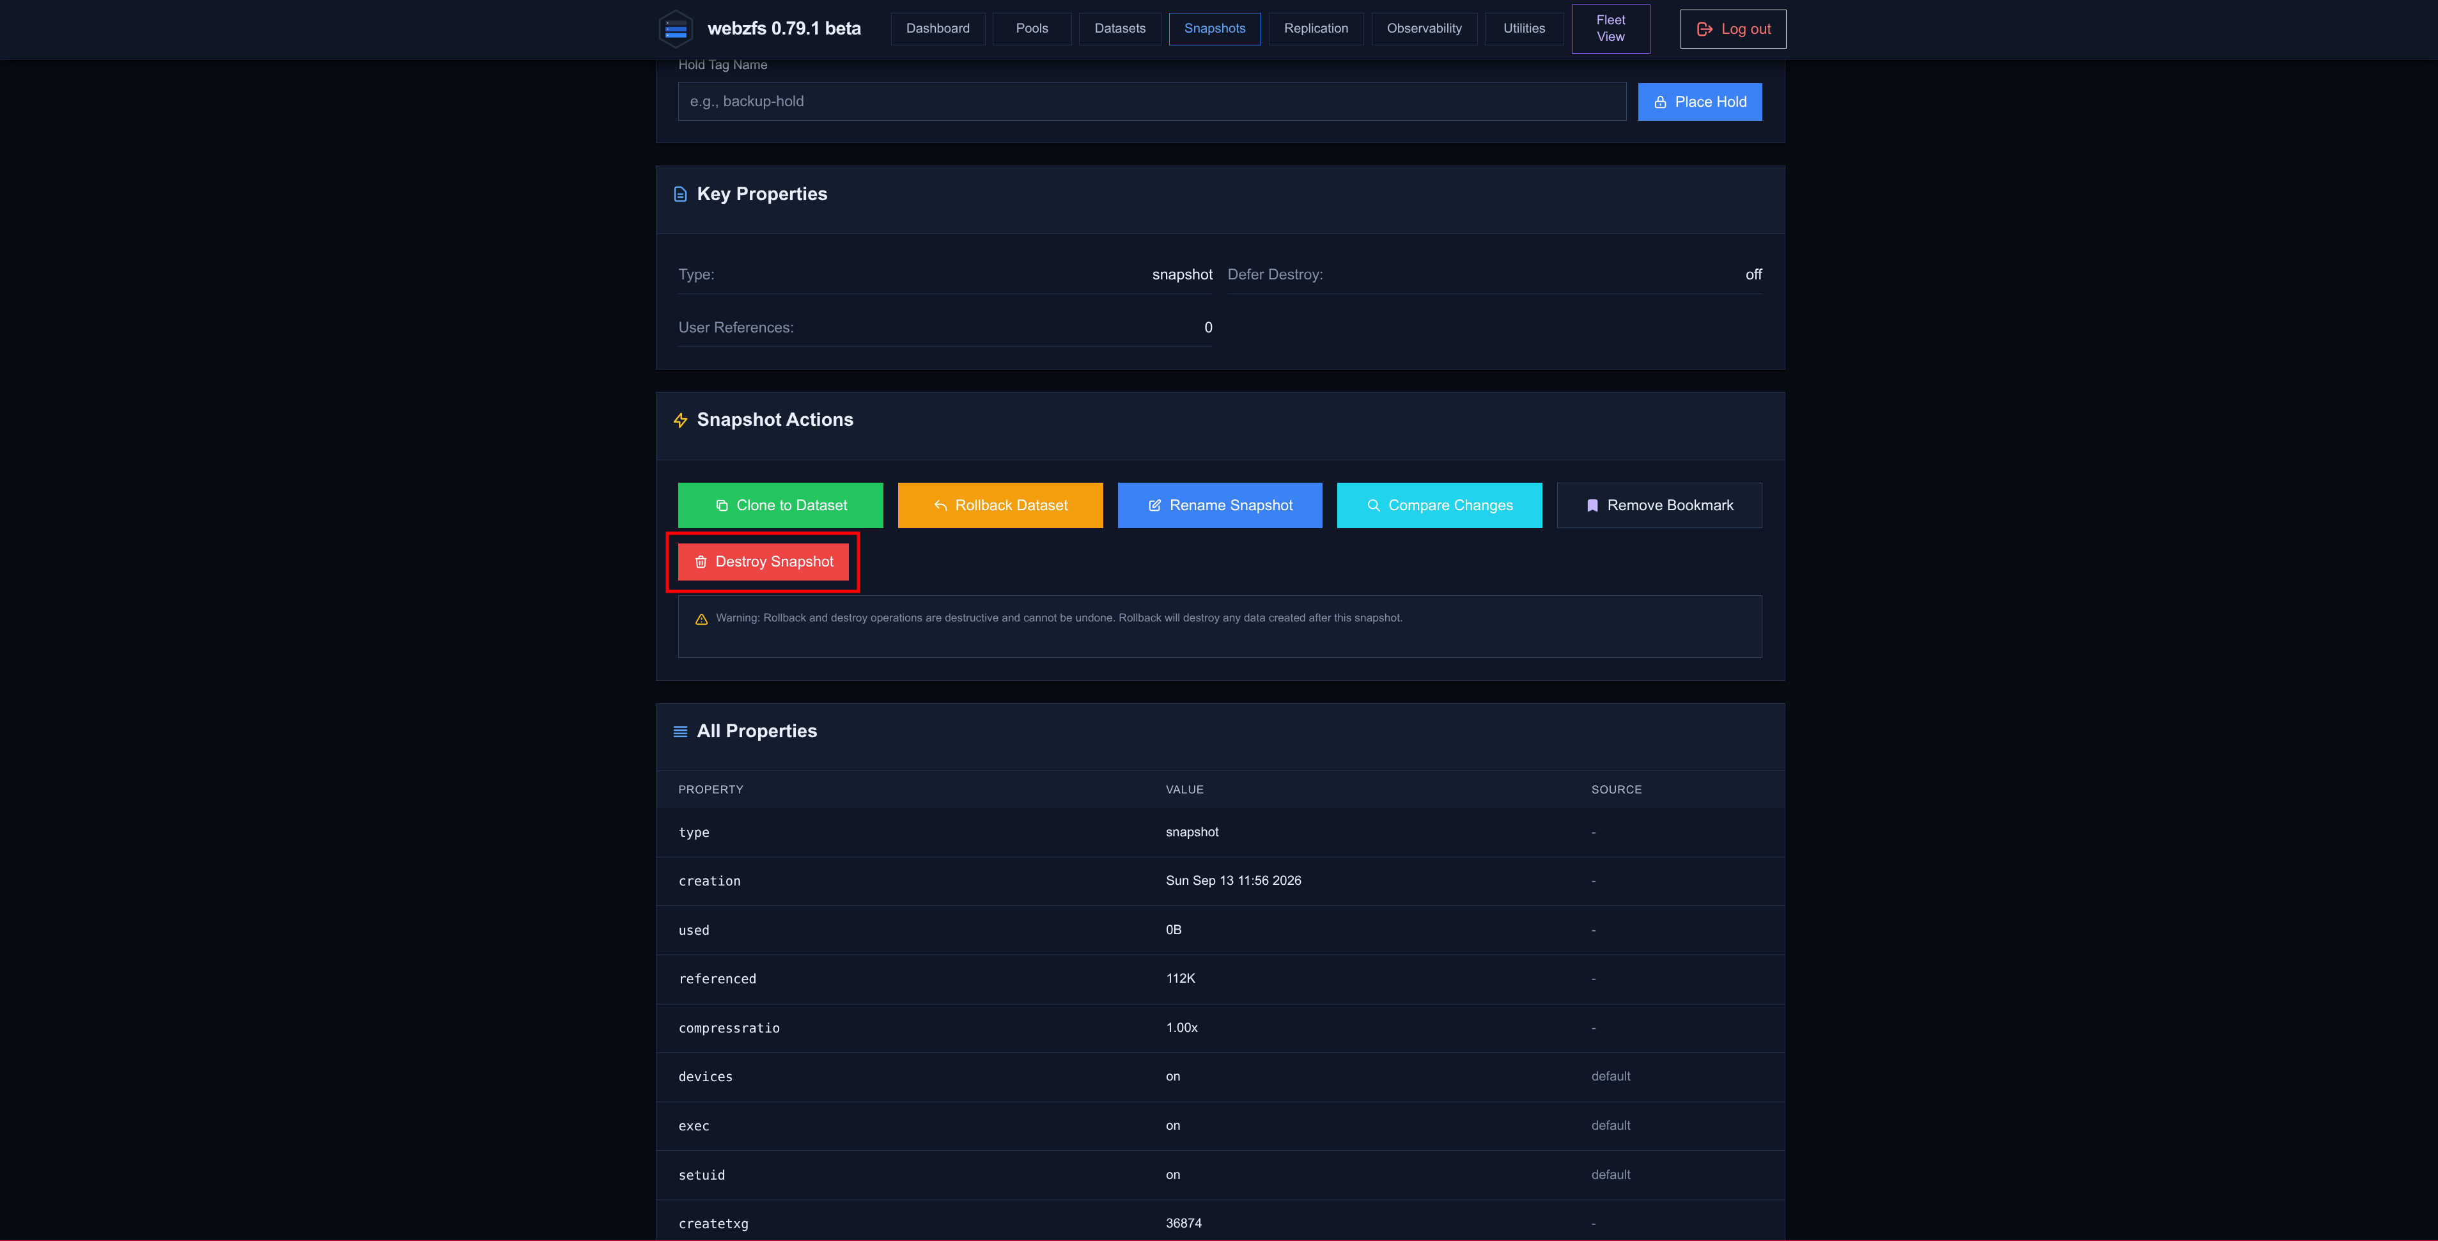Click the Key Properties document icon
The width and height of the screenshot is (2438, 1241).
681,194
